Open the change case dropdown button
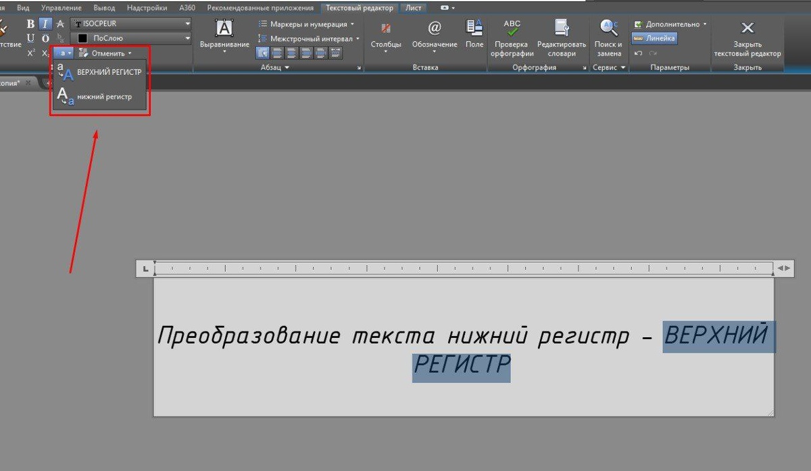811x471 pixels. point(64,53)
